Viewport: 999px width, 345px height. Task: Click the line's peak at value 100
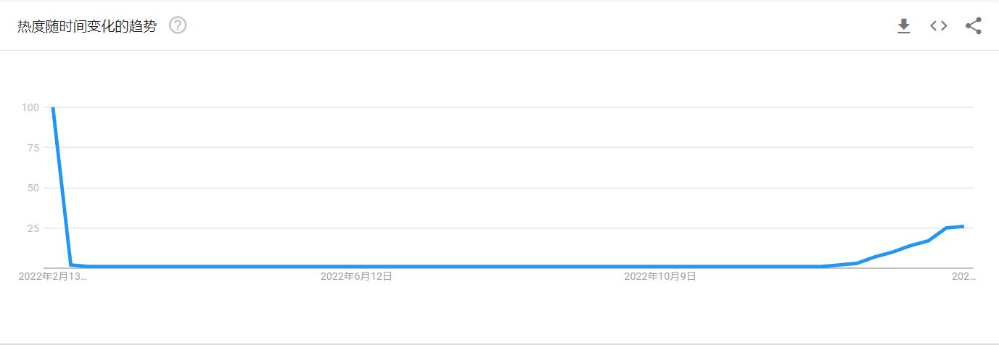pyautogui.click(x=52, y=108)
